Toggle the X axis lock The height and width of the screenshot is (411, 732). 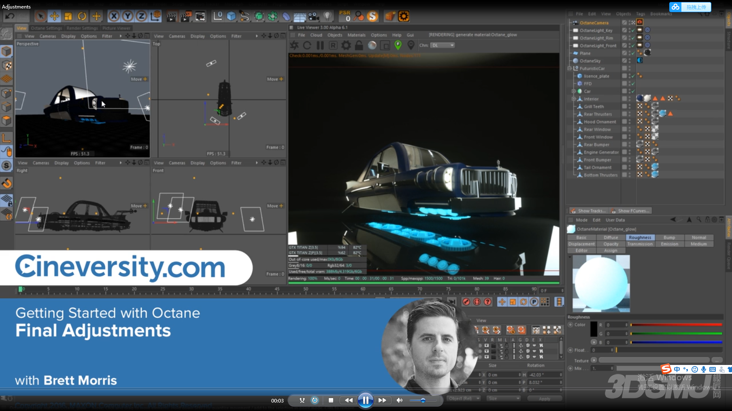point(114,16)
